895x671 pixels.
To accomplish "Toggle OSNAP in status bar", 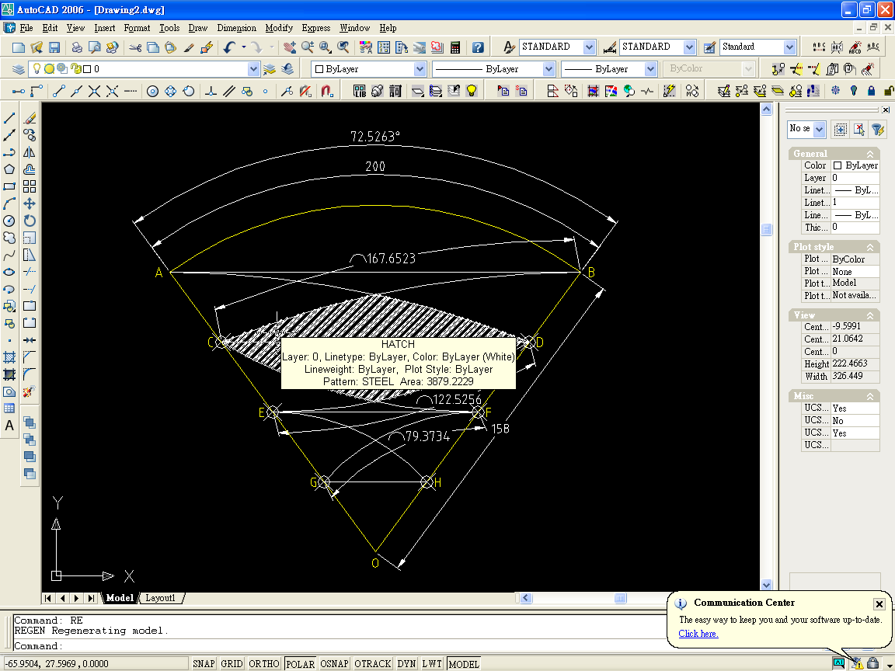I will coord(334,663).
